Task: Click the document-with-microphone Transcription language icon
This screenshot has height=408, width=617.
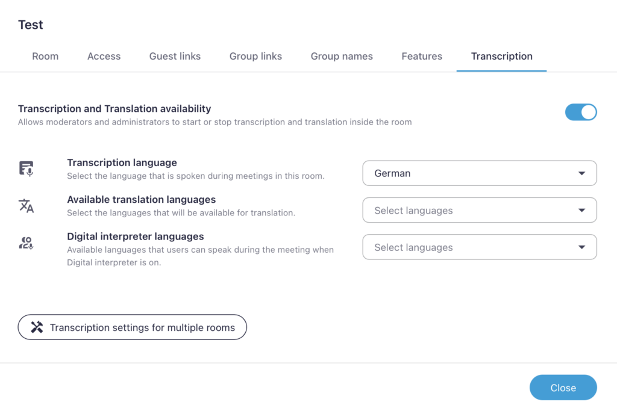Action: [x=25, y=168]
